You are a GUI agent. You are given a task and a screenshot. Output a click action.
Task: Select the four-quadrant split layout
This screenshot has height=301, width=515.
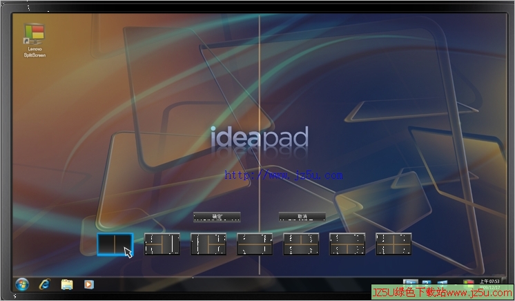tap(393, 244)
